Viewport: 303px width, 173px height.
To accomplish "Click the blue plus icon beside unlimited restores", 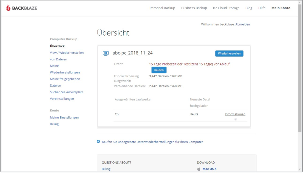I will pos(98,142).
